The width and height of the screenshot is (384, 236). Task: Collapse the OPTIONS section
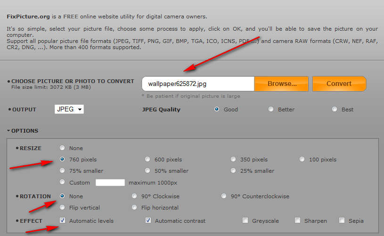[x=23, y=131]
